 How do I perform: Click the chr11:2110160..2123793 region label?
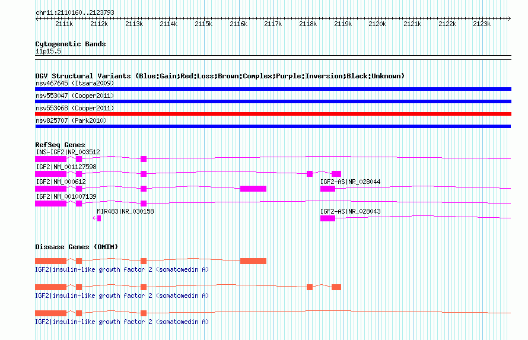[x=75, y=12]
